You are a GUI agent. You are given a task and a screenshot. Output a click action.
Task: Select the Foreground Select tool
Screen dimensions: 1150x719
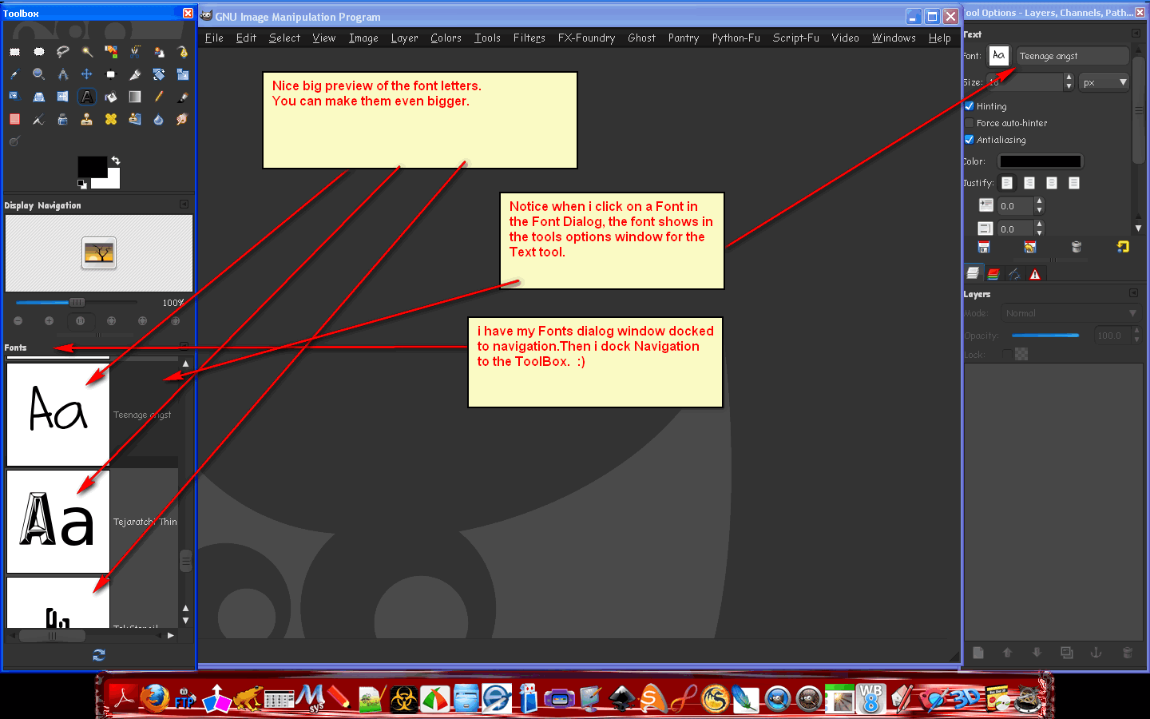[x=159, y=52]
